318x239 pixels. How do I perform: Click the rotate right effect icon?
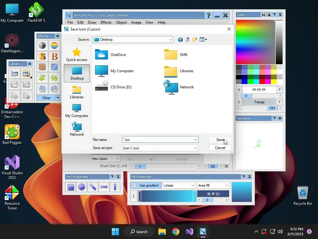click(x=54, y=89)
